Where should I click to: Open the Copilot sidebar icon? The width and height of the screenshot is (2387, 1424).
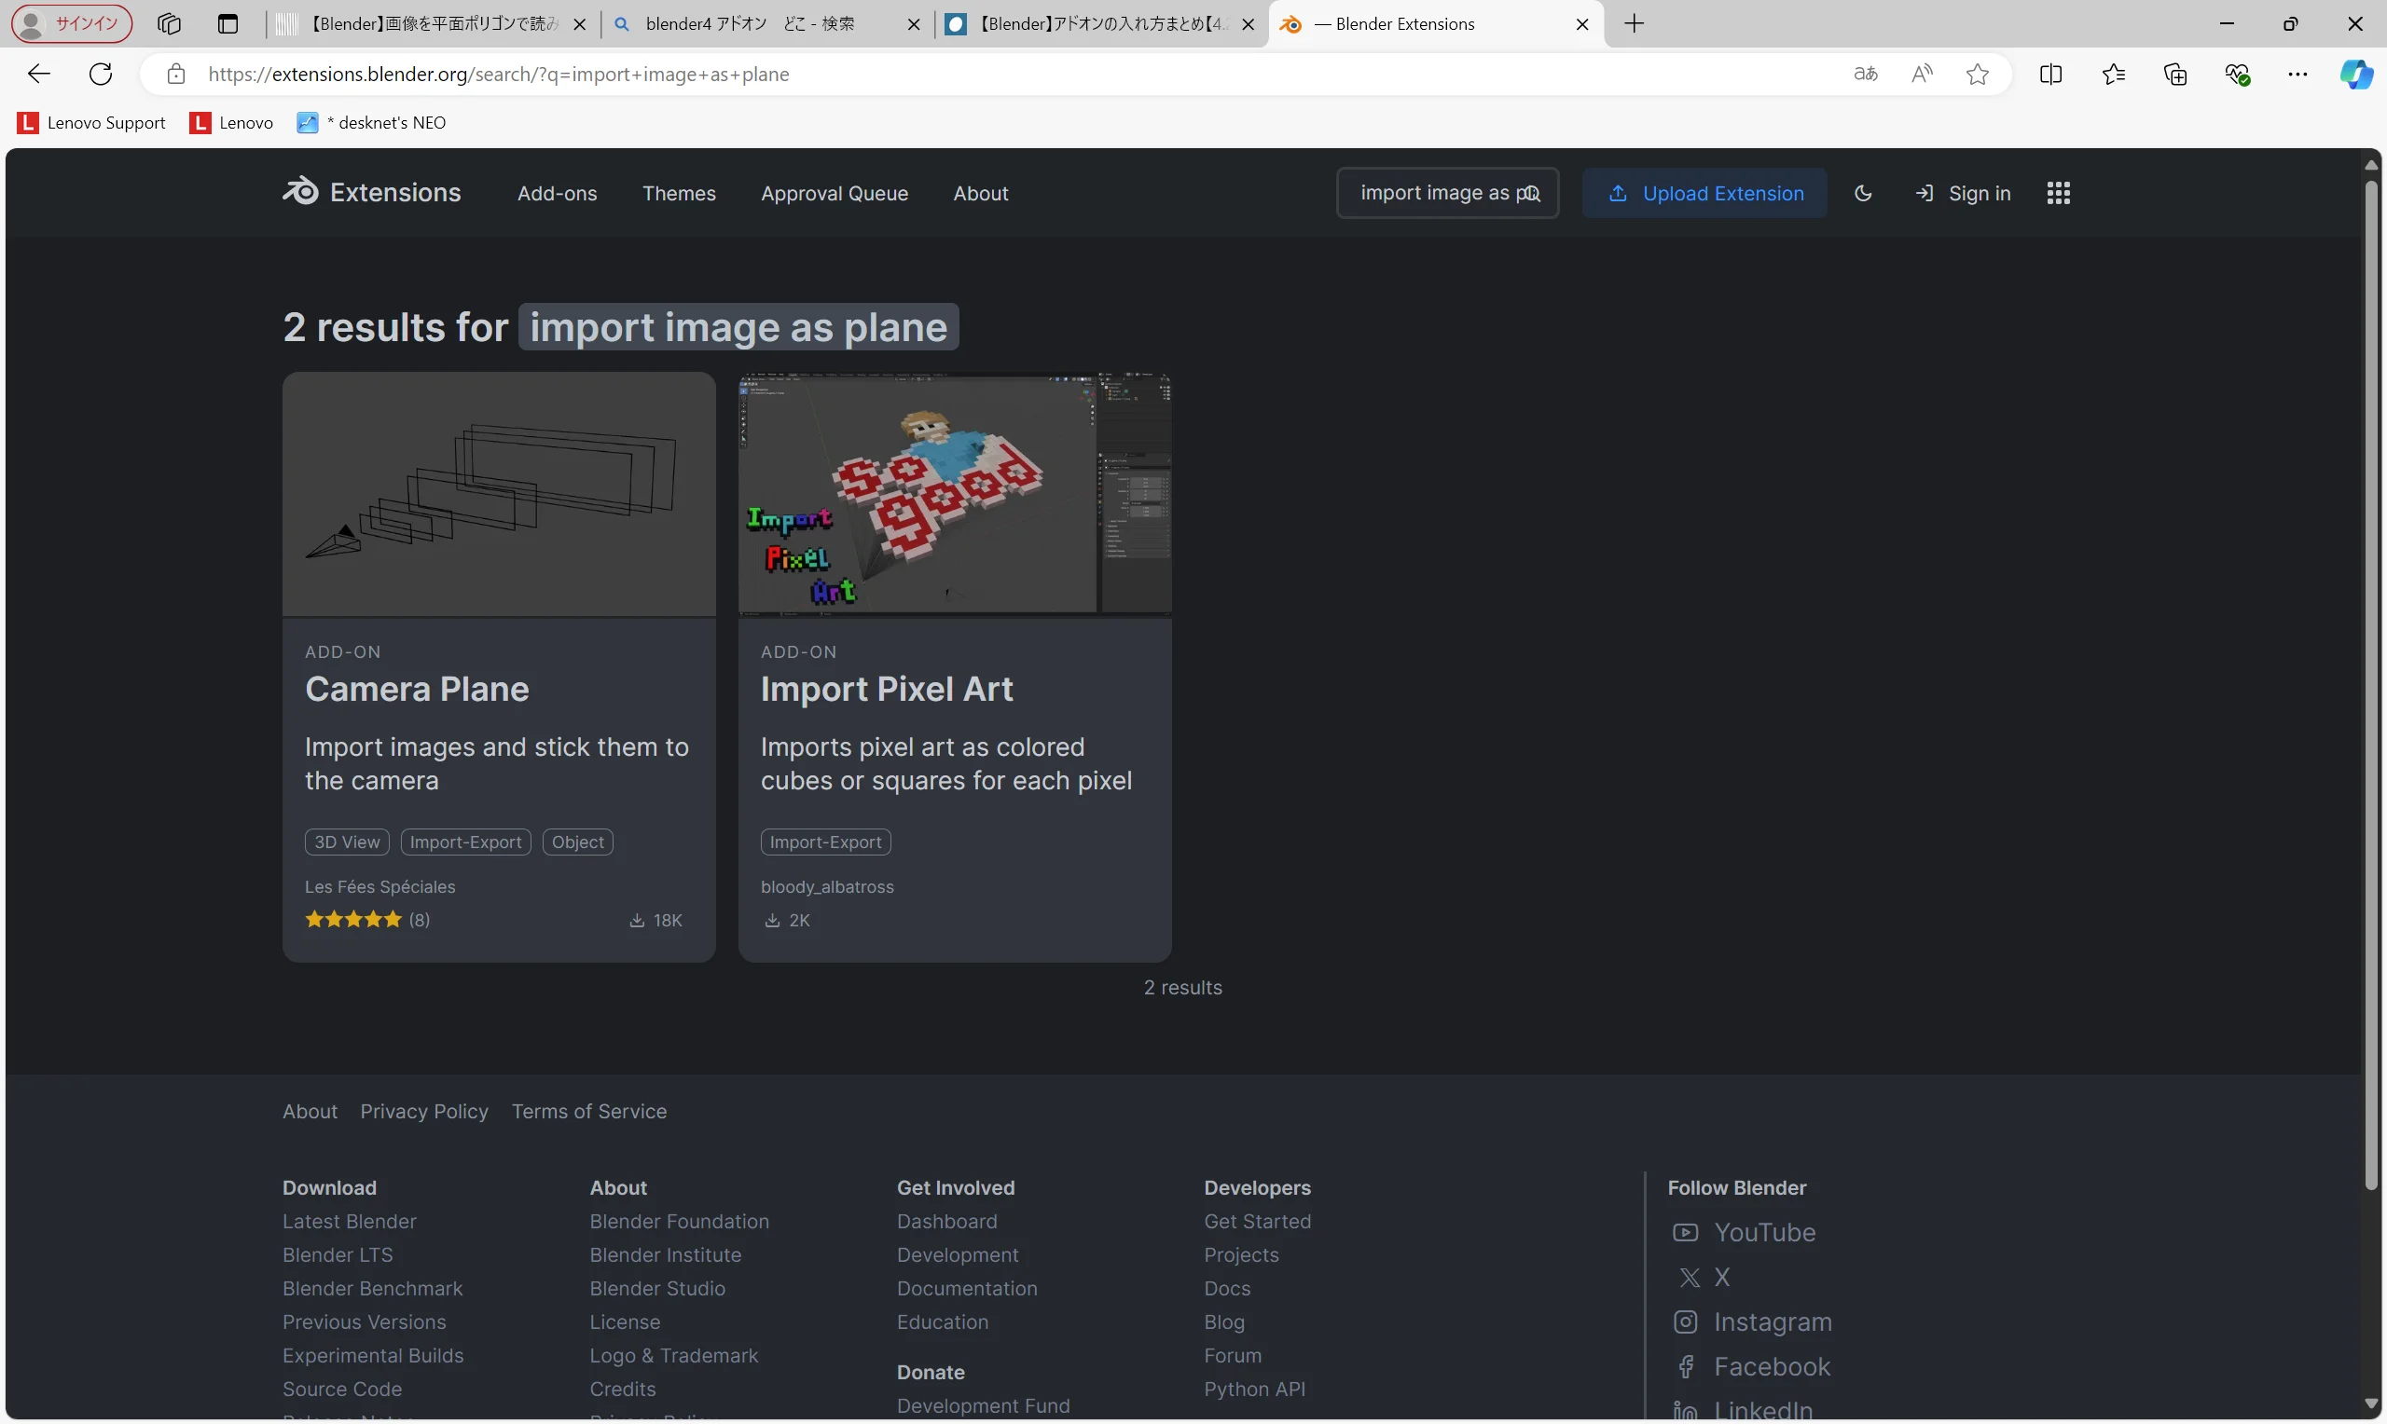tap(2355, 74)
